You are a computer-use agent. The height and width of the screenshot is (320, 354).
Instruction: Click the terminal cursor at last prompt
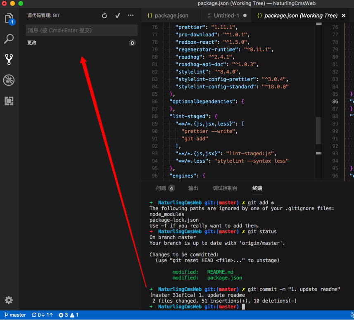click(x=243, y=307)
